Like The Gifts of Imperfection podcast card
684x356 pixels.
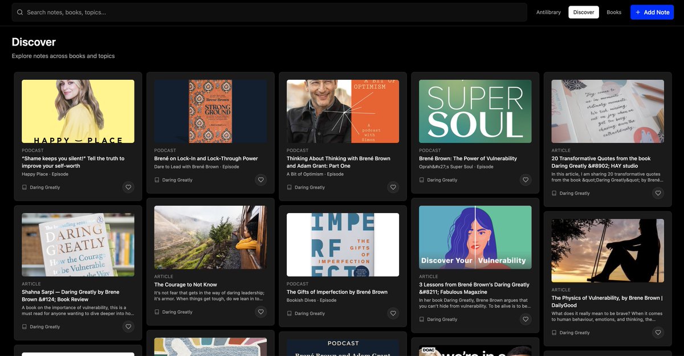(x=393, y=313)
